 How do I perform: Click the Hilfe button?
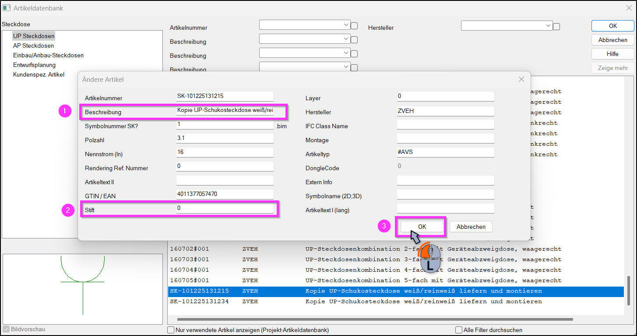612,54
